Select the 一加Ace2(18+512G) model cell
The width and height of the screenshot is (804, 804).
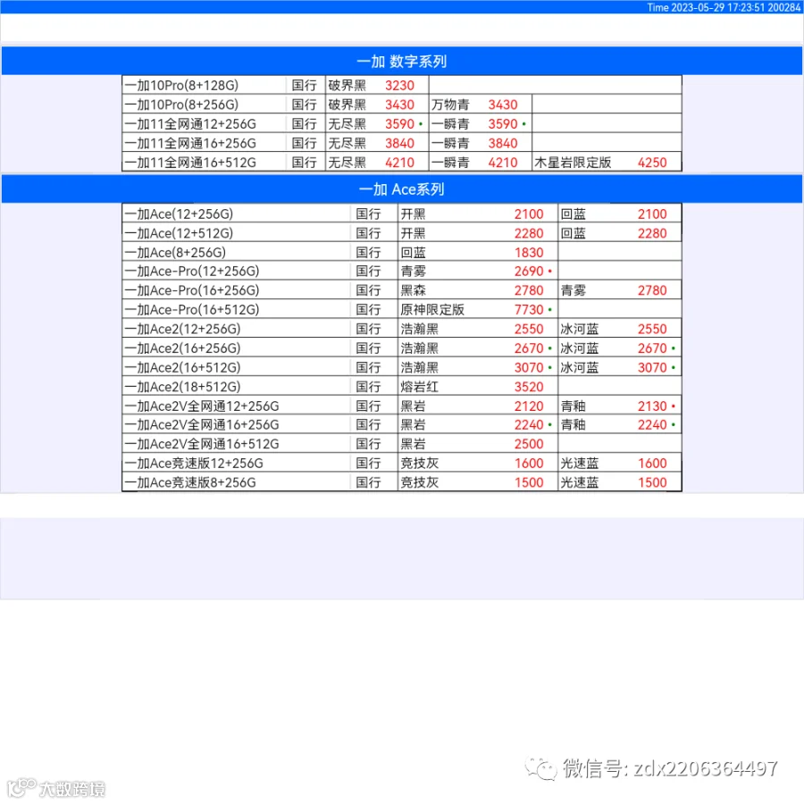tap(237, 387)
